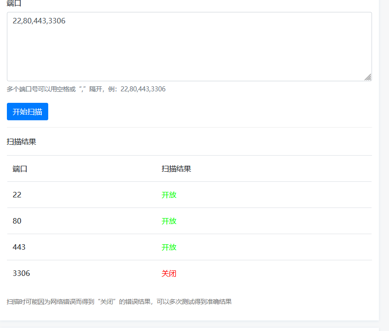Click the note about 网络错误 at bottom
This screenshot has height=331, width=389.
(119, 302)
